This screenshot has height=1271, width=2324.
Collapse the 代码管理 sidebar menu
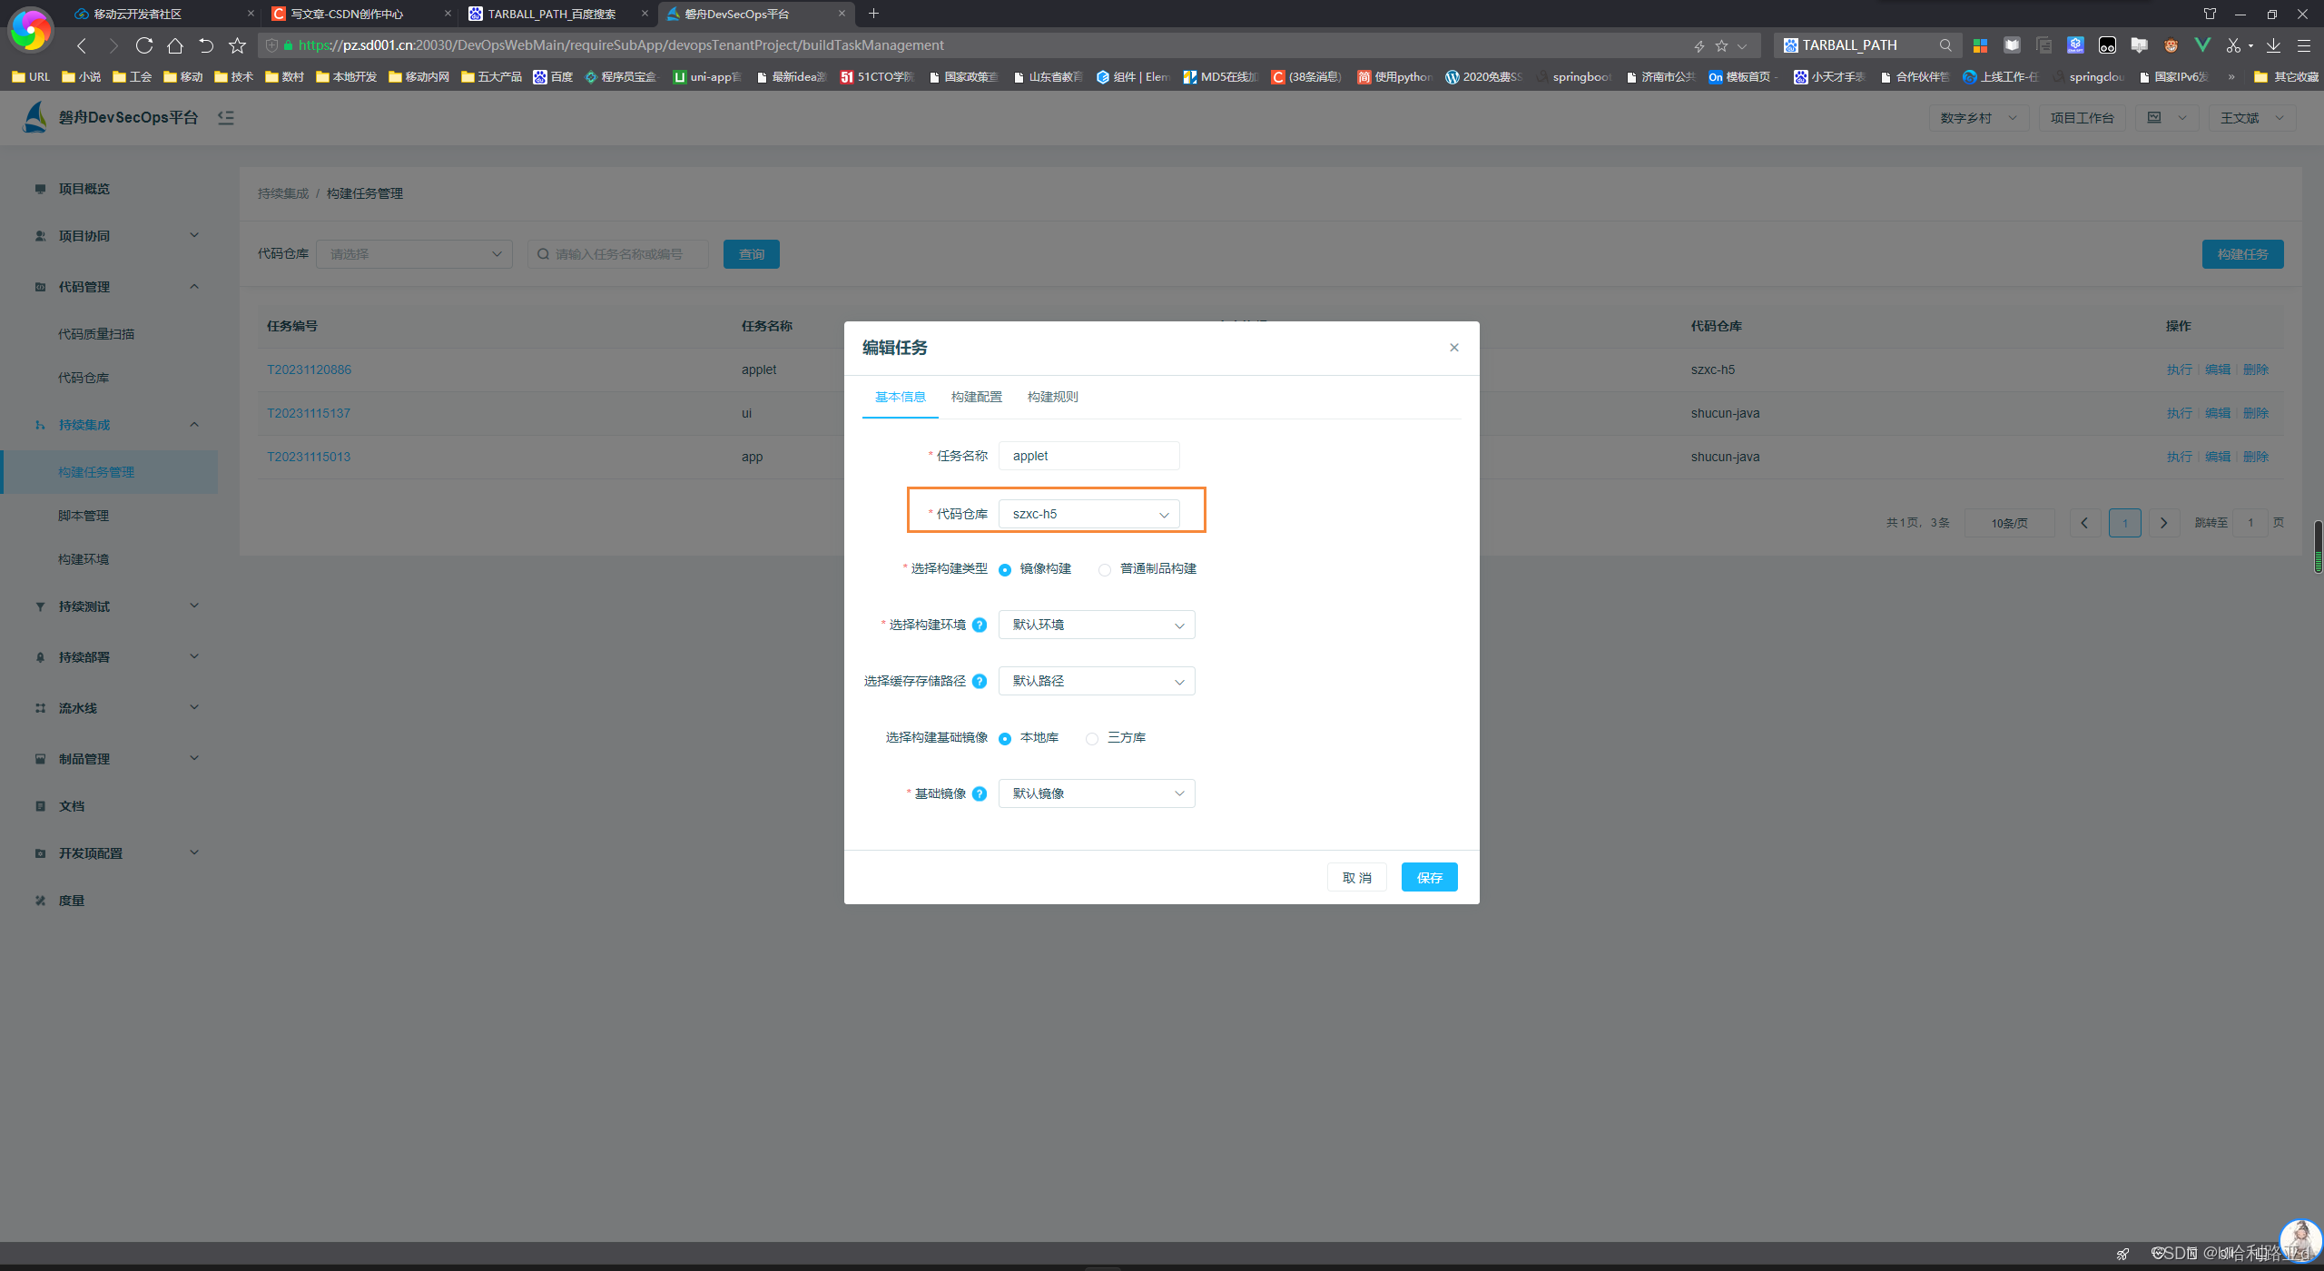109,287
